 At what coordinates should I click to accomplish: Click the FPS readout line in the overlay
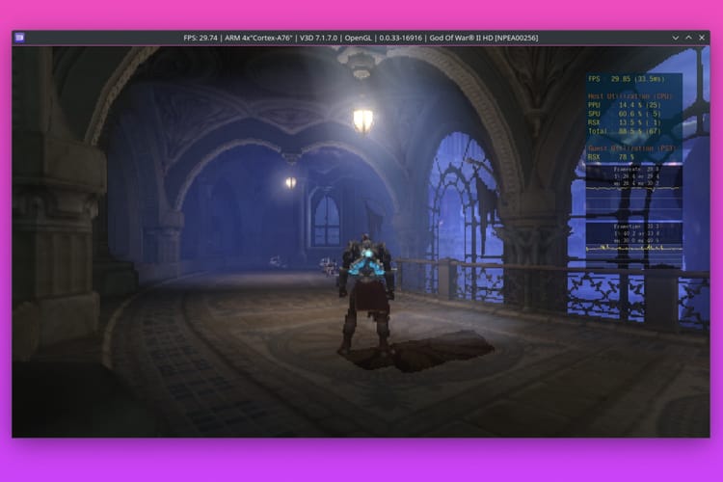pos(627,79)
